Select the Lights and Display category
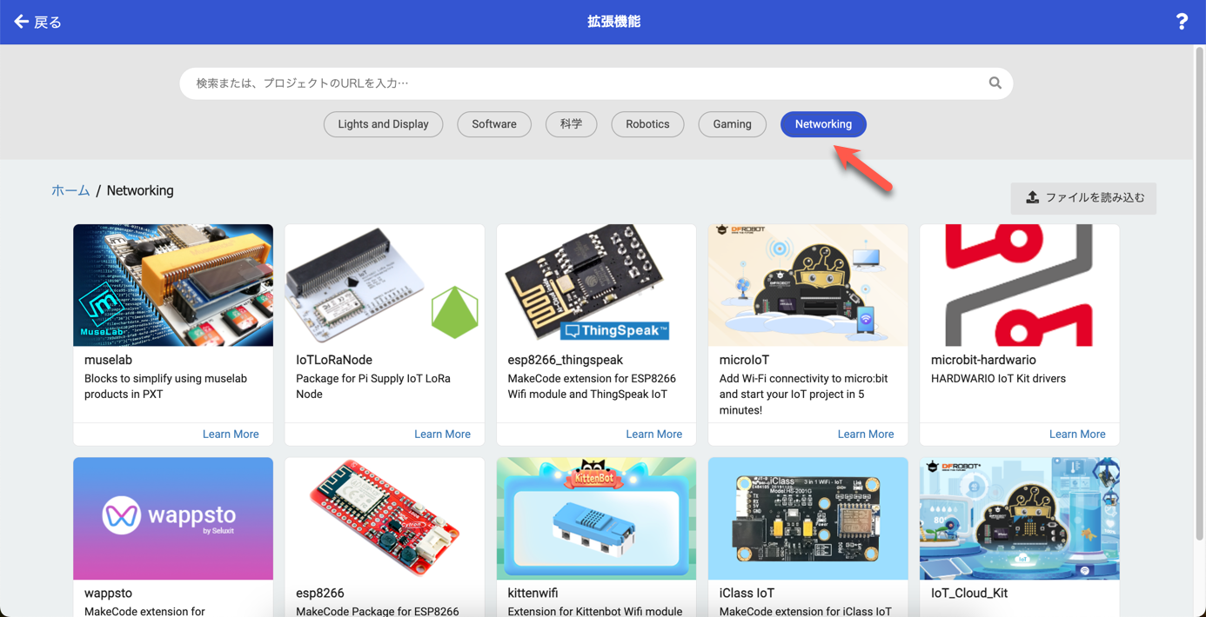Screen dimensions: 1206x617 383,124
